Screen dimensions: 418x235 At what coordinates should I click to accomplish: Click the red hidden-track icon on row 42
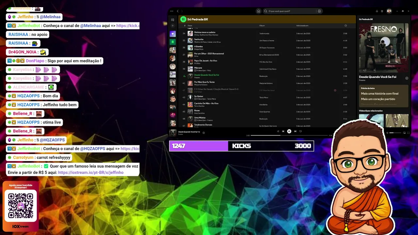pos(335,90)
